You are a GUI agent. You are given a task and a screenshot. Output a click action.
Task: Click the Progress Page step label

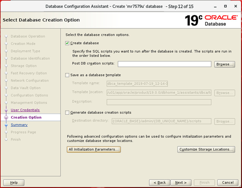click(x=23, y=132)
